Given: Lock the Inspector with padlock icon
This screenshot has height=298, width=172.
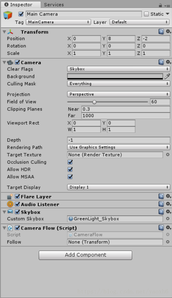Looking at the screenshot, I should pyautogui.click(x=160, y=6).
